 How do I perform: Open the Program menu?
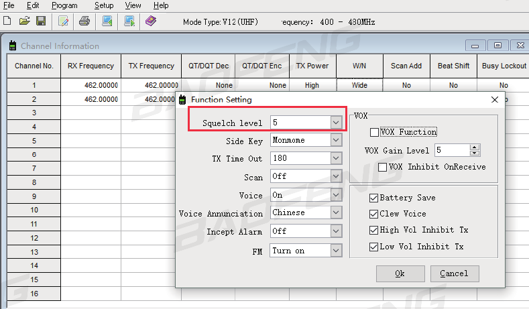click(x=64, y=5)
